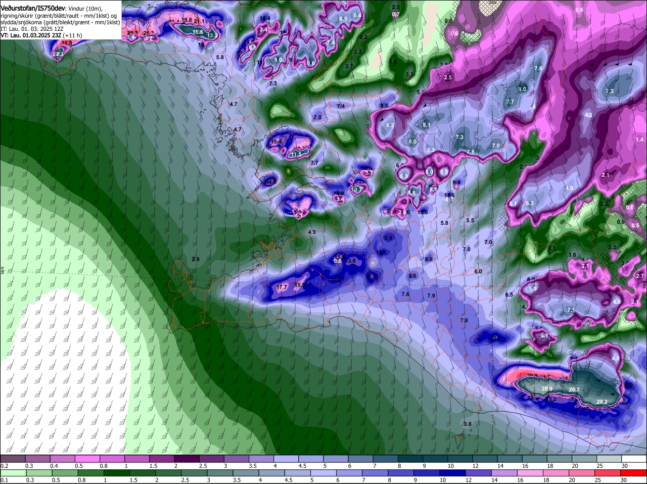
Task: Click the '26.9' value on the map
Action: (x=547, y=389)
